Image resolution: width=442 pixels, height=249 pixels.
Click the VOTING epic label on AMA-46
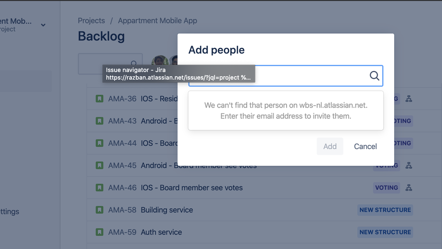pos(386,187)
